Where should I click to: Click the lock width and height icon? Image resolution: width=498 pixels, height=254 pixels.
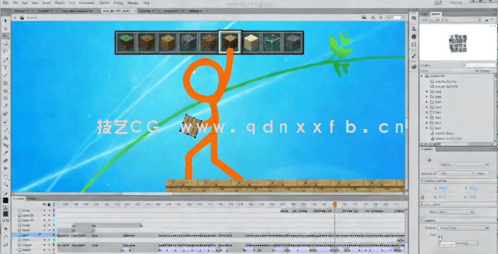(x=423, y=197)
